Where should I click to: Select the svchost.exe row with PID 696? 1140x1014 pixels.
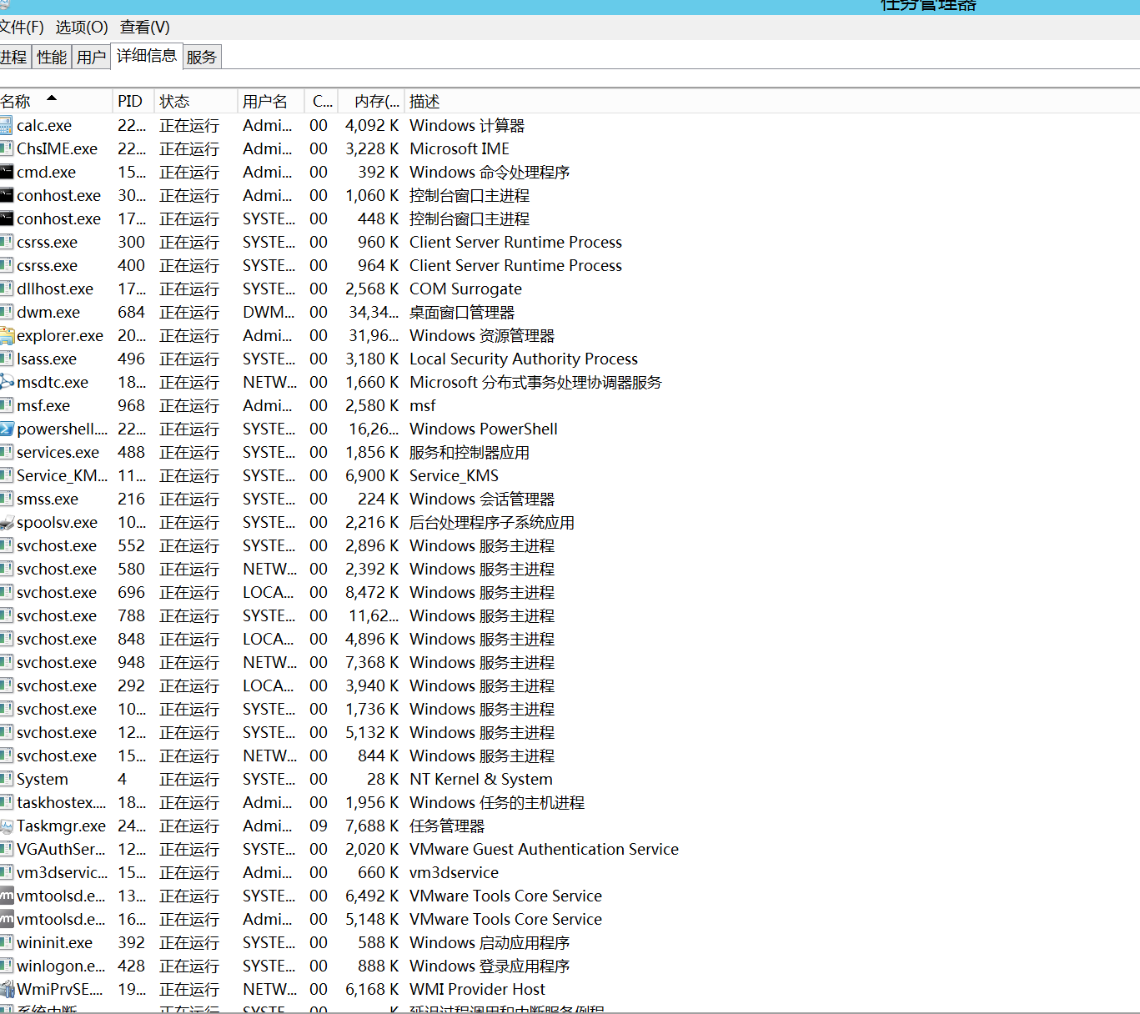click(570, 593)
